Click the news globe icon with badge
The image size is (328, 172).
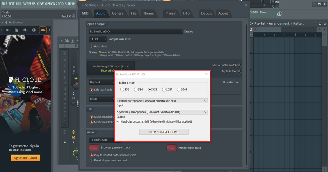click(279, 14)
